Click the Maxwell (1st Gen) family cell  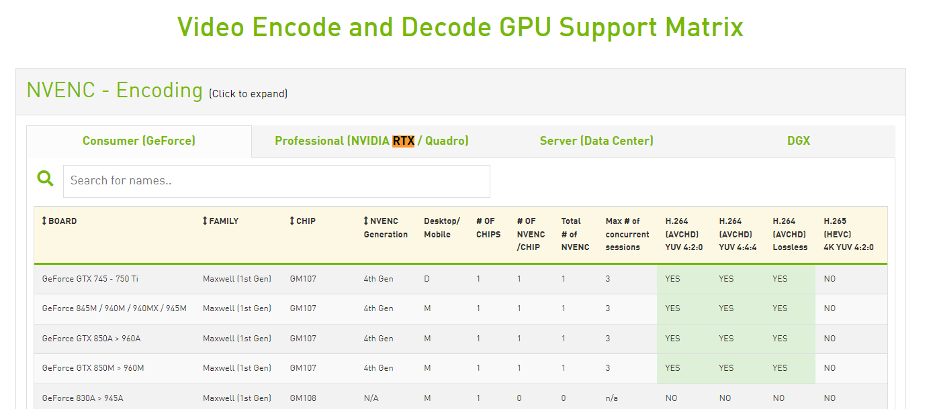[x=236, y=278]
